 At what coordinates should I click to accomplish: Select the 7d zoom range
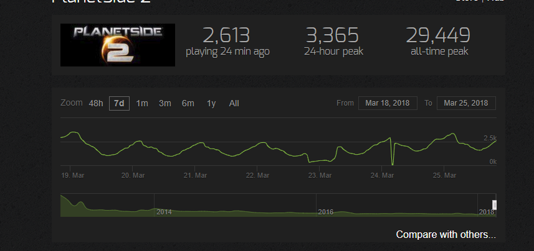click(x=119, y=103)
